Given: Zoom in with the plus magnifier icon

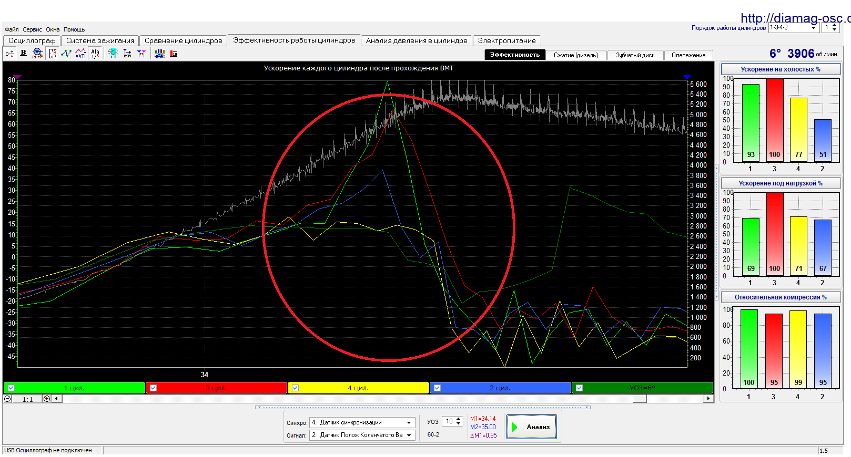Looking at the screenshot, I should click(47, 399).
